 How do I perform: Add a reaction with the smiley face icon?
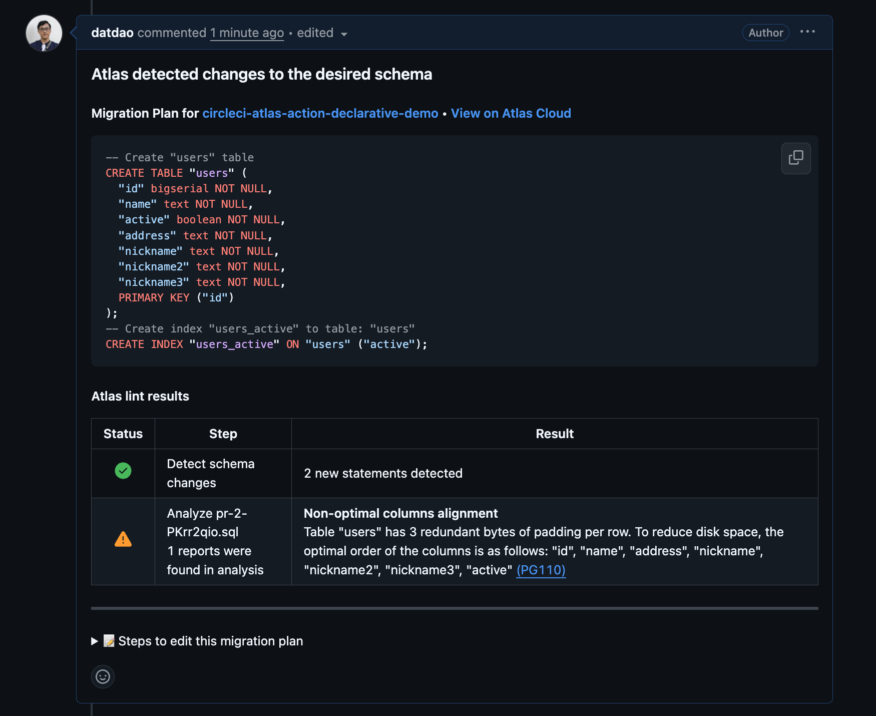pos(103,677)
